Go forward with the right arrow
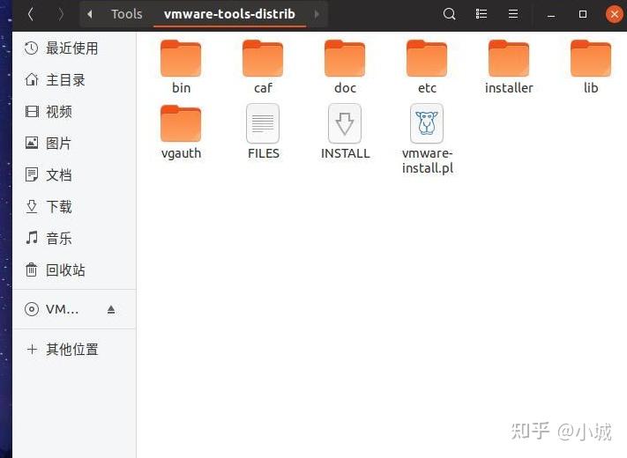This screenshot has height=458, width=627. coord(60,14)
